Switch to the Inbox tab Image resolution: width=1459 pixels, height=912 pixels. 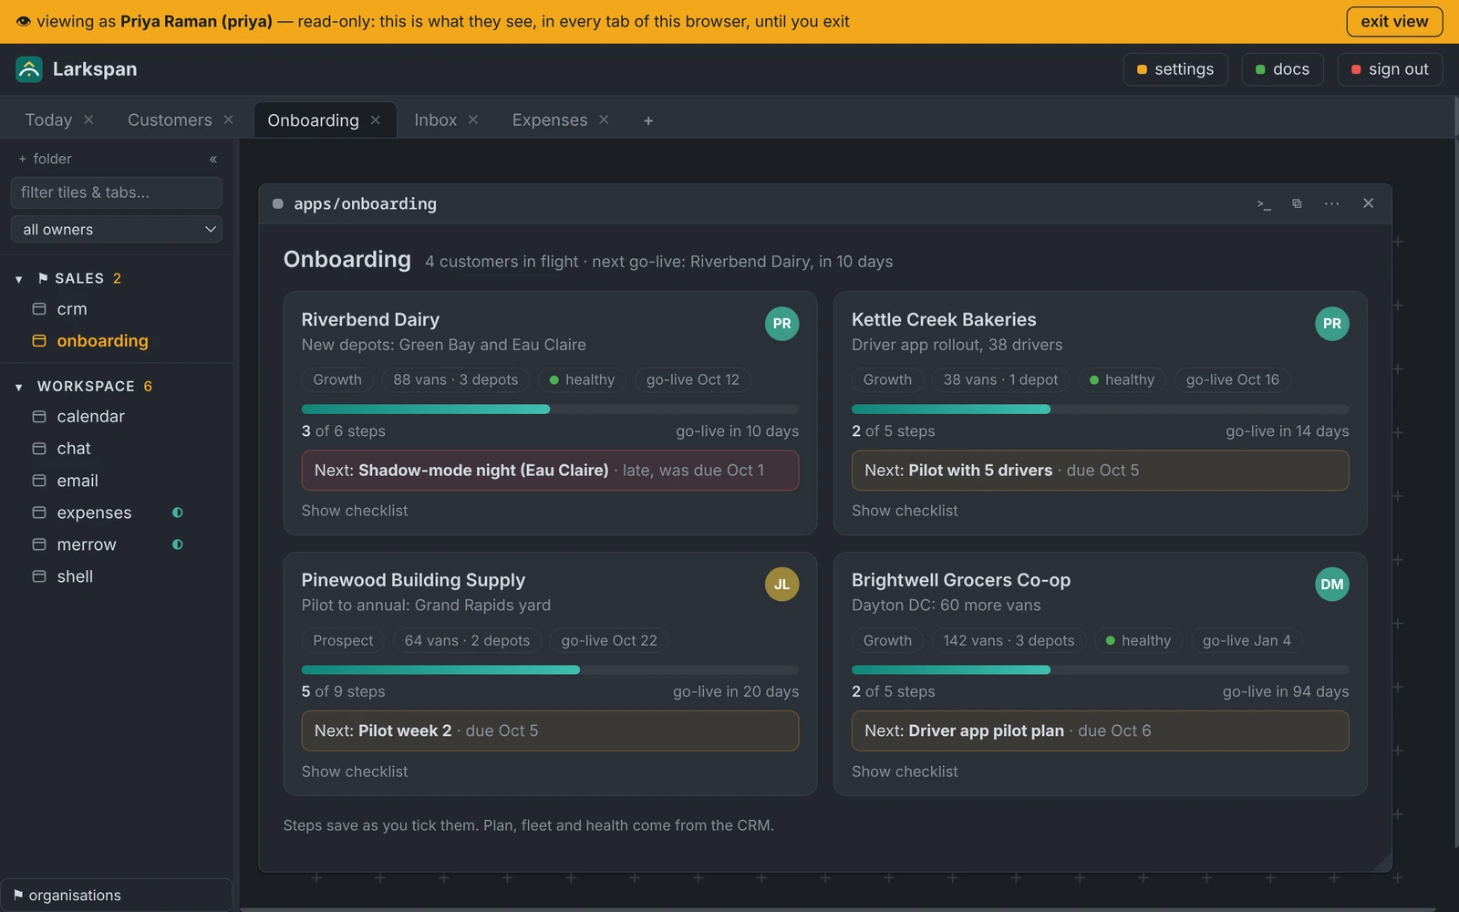coord(436,120)
